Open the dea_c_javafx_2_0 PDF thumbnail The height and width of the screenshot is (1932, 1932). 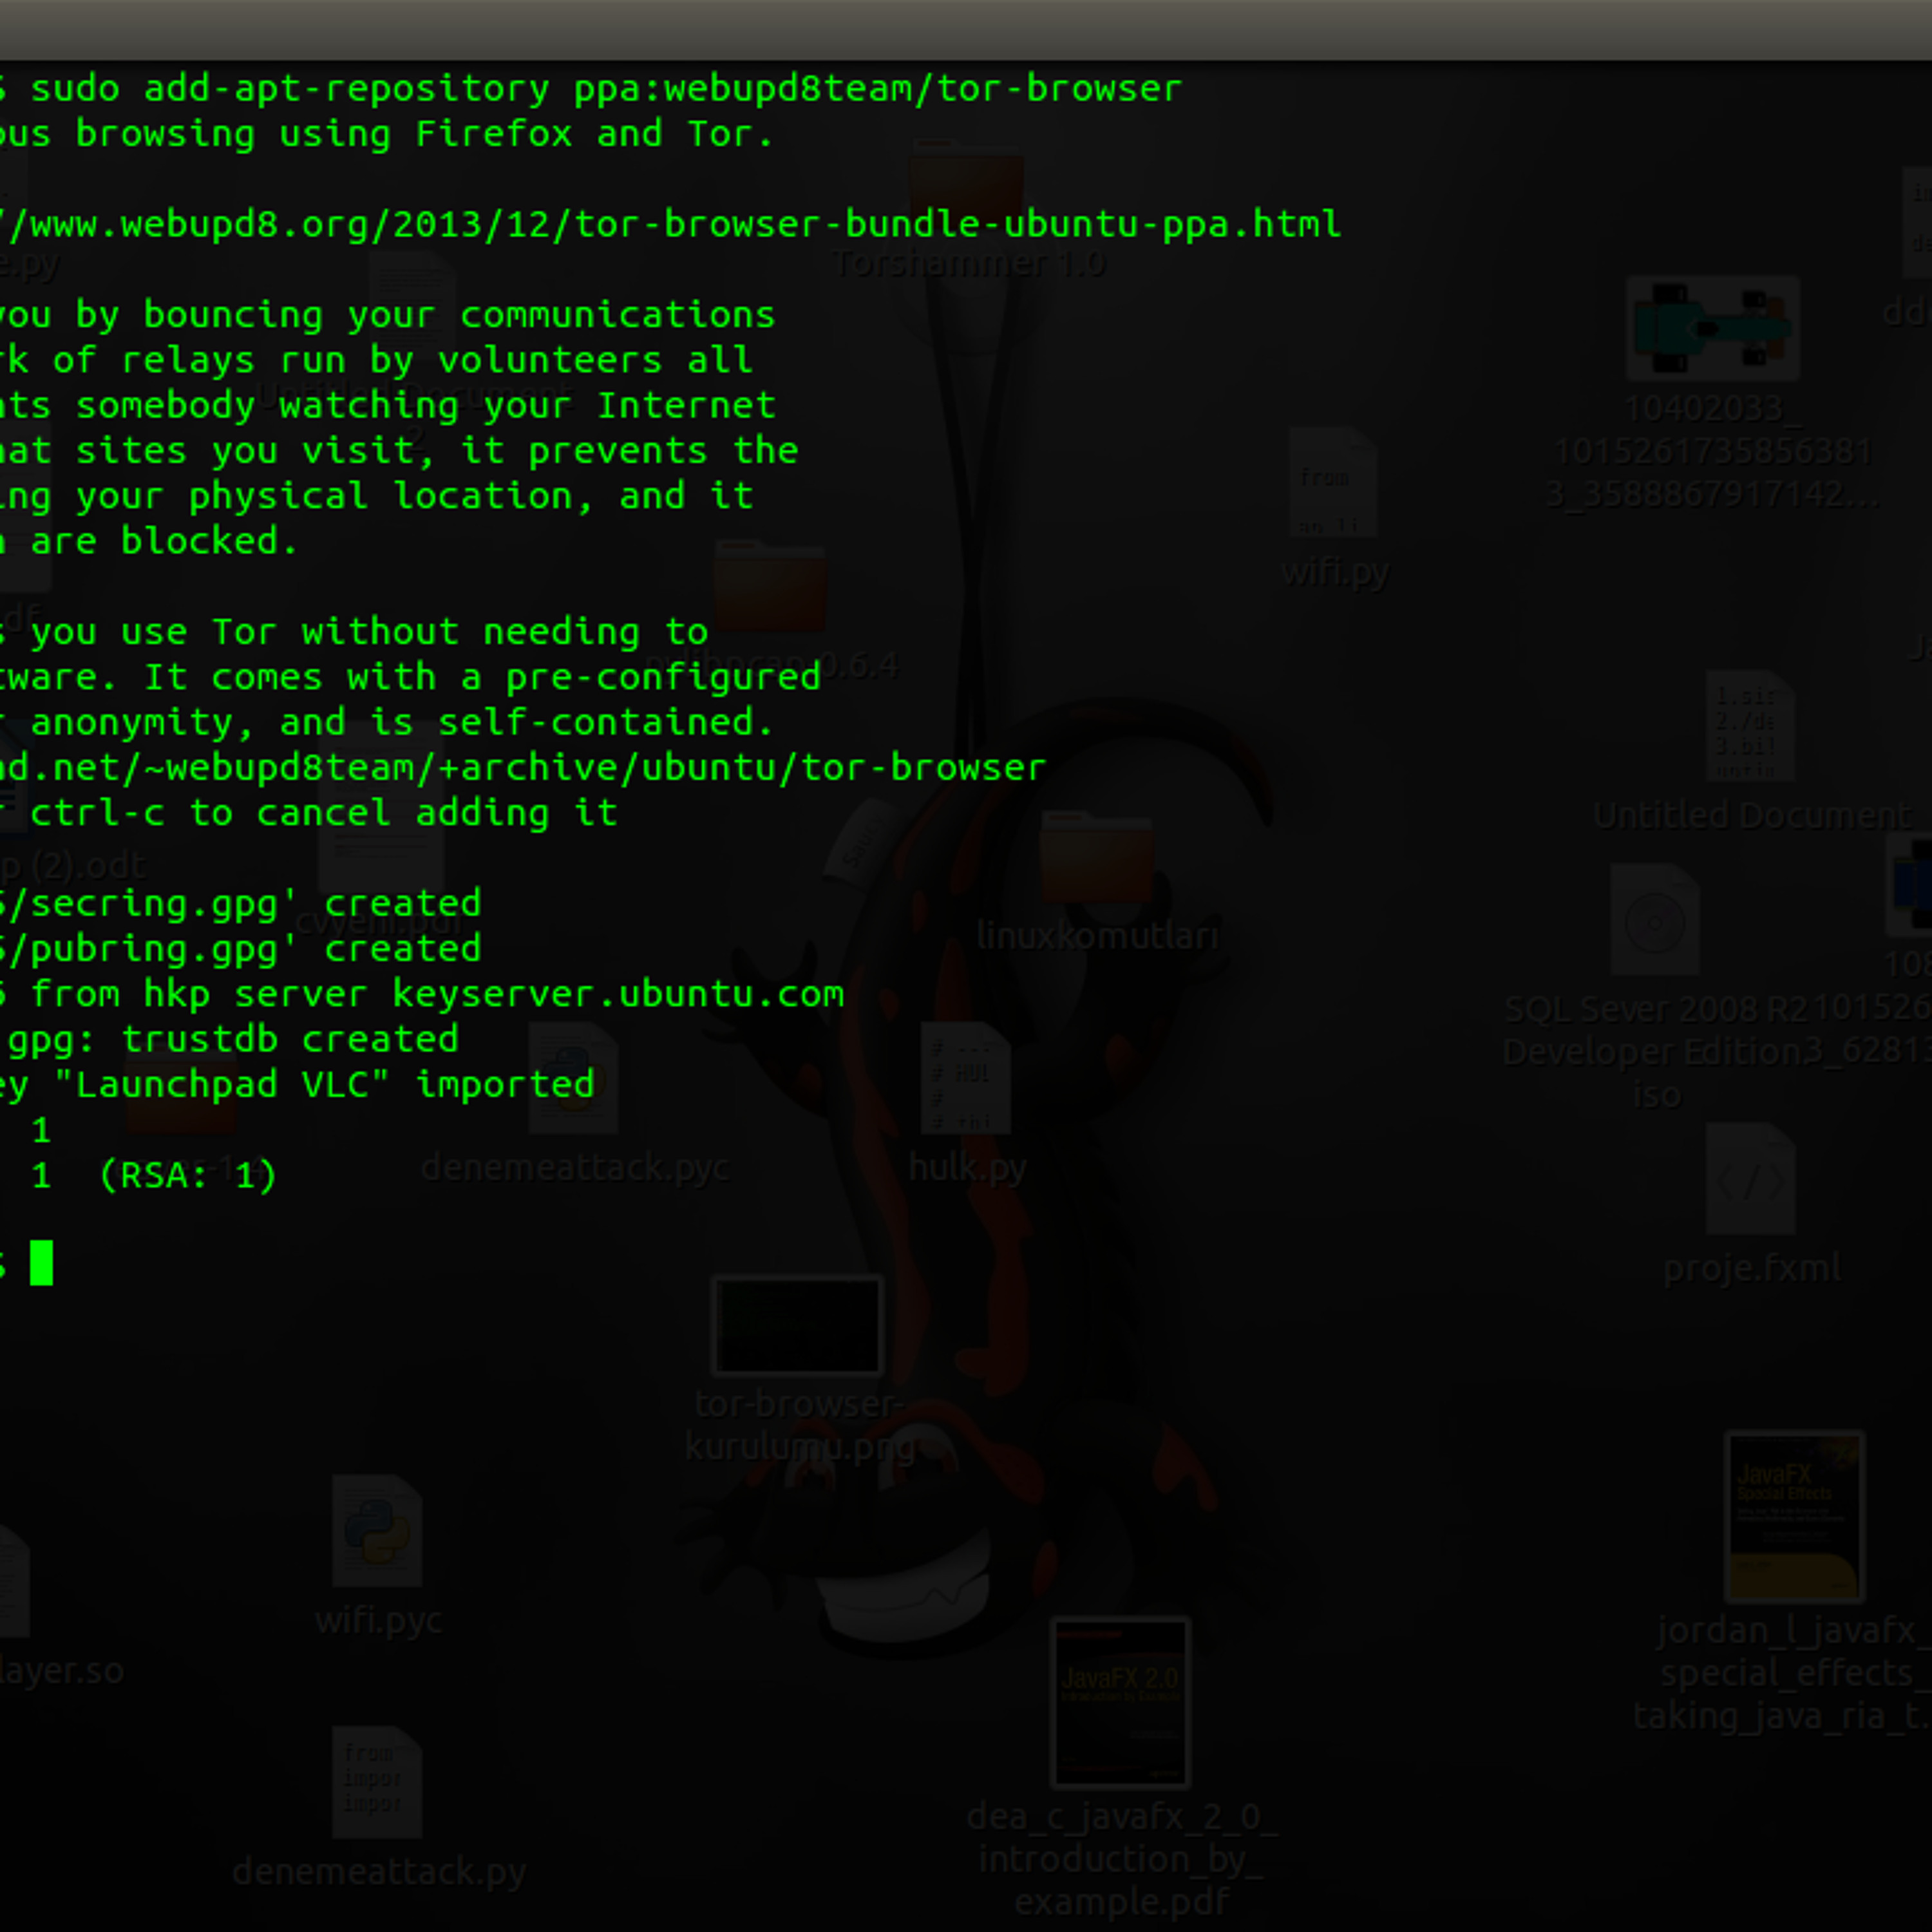1120,1703
